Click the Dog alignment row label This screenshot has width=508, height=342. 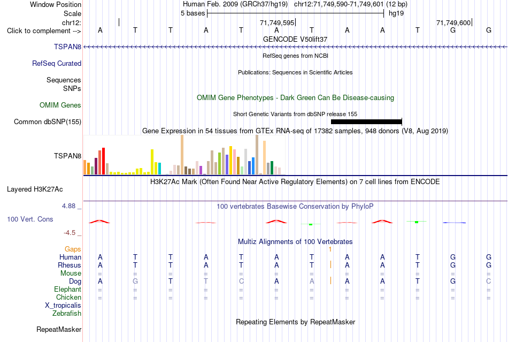click(x=75, y=282)
